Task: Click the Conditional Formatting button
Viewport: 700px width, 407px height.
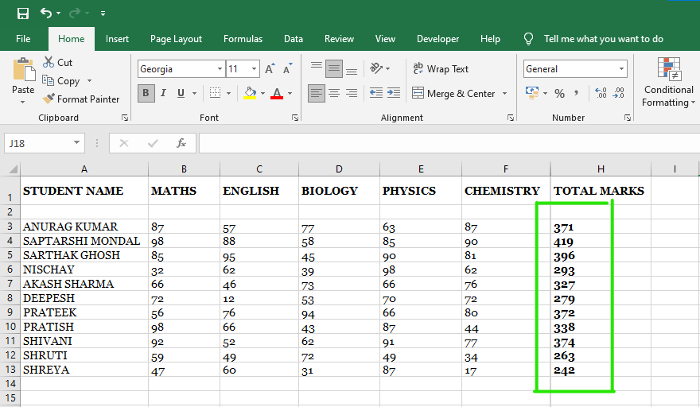Action: point(669,83)
